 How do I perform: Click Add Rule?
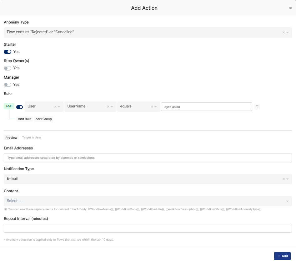pos(25,119)
